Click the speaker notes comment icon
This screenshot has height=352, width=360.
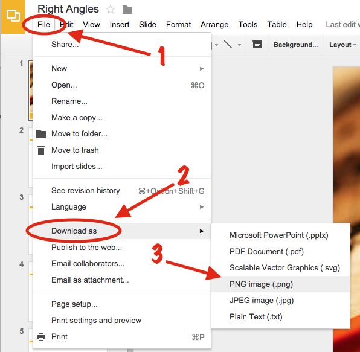[257, 44]
